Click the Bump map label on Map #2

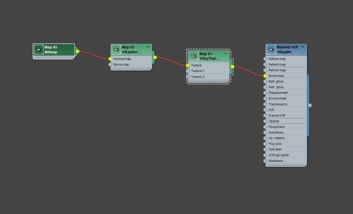click(x=121, y=65)
